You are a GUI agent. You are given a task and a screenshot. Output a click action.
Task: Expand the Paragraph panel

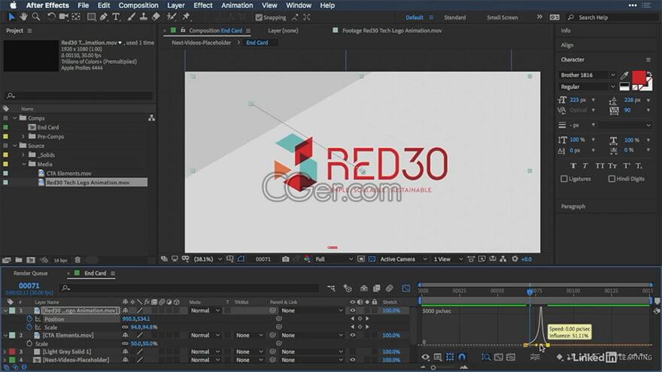[x=573, y=206]
